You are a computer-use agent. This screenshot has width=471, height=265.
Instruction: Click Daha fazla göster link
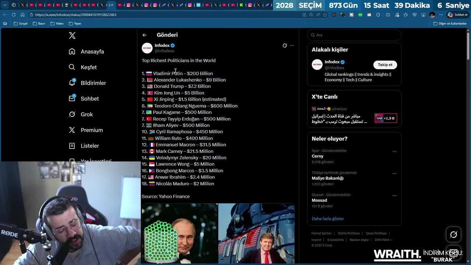click(x=327, y=219)
